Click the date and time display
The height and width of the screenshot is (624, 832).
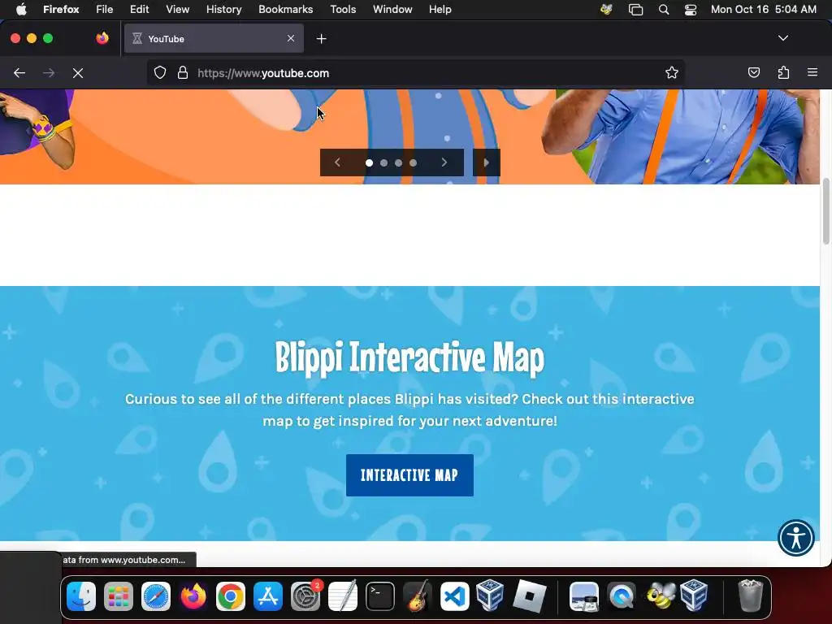[764, 10]
